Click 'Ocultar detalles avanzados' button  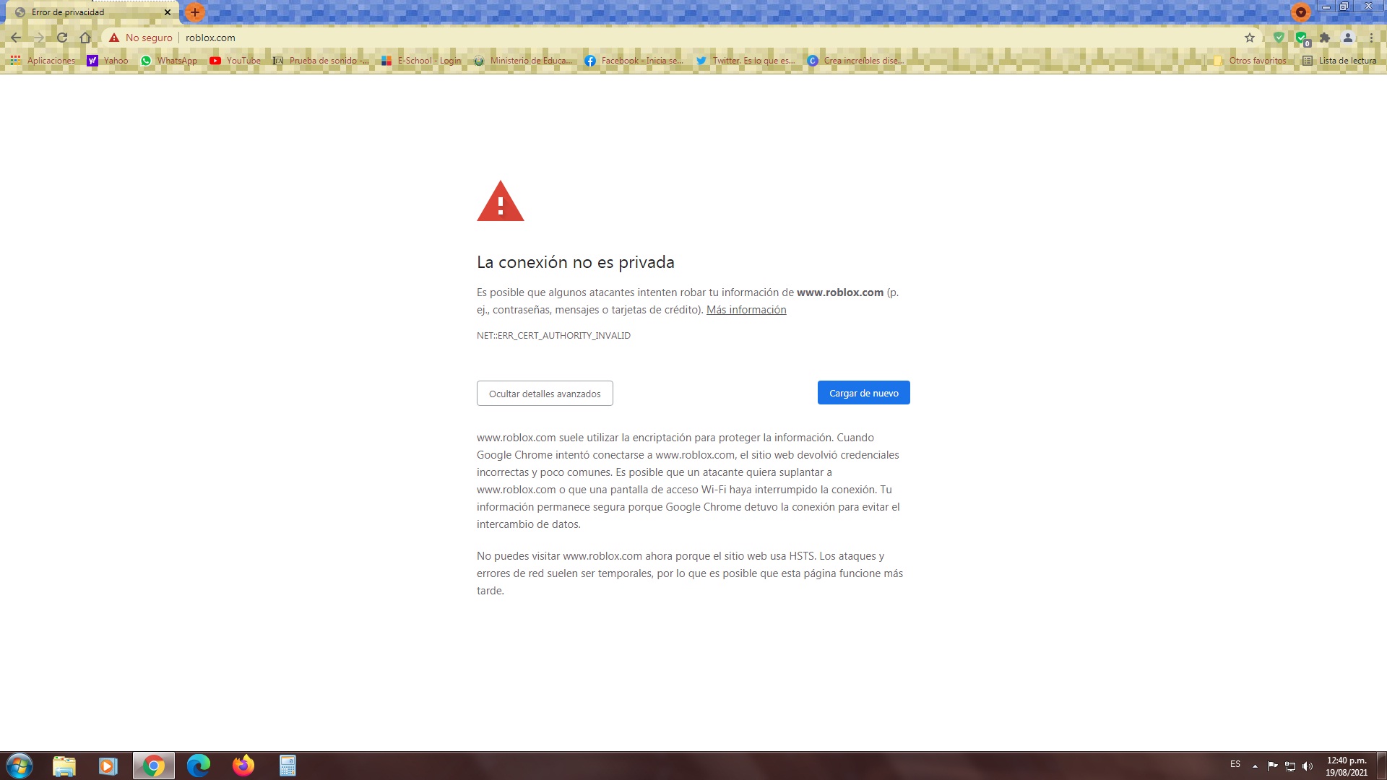click(544, 392)
